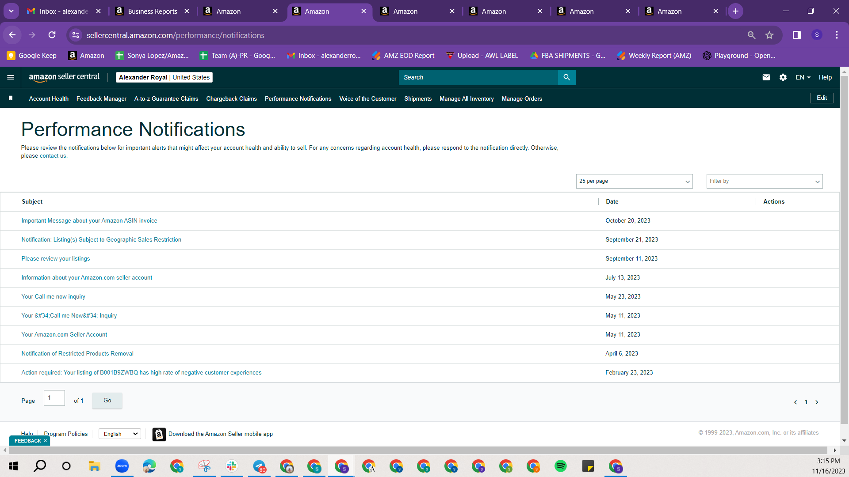Open Manage Orders menu item
849x477 pixels.
click(522, 98)
